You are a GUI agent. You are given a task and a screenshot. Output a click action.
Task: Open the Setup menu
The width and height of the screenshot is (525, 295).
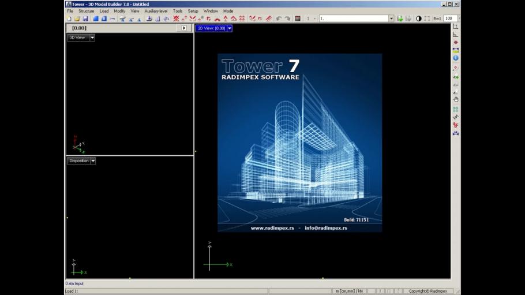coord(193,11)
